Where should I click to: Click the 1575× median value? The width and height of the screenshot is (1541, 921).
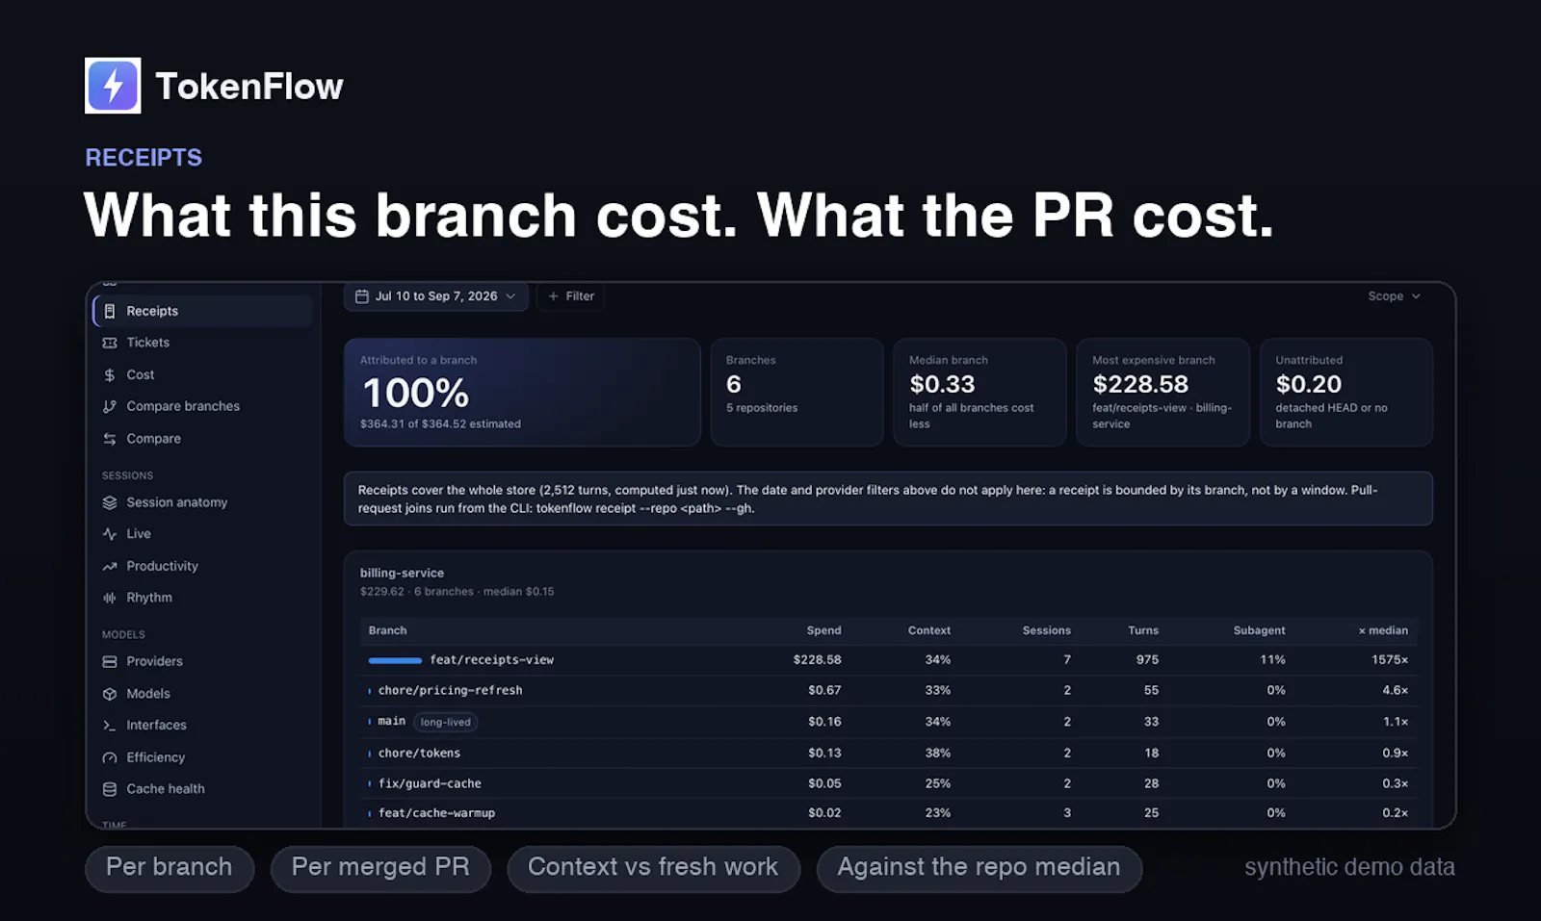point(1390,660)
